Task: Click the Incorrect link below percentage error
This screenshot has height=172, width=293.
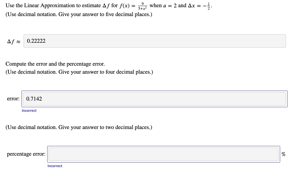Action: tap(55, 166)
